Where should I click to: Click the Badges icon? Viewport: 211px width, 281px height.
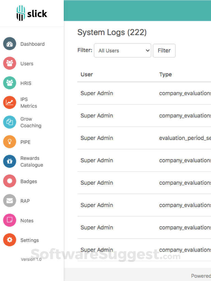point(9,181)
